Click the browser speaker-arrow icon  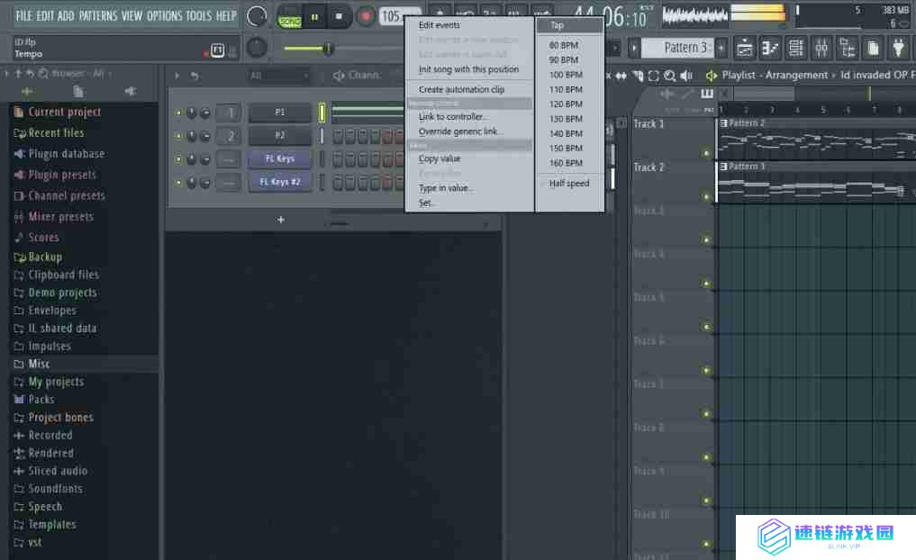pyautogui.click(x=130, y=91)
